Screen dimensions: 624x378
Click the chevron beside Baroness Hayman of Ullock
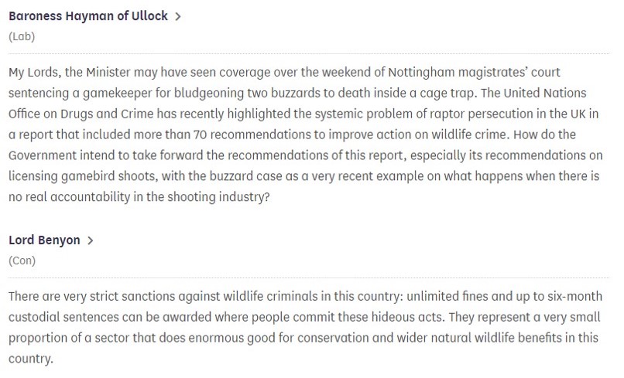(x=178, y=17)
